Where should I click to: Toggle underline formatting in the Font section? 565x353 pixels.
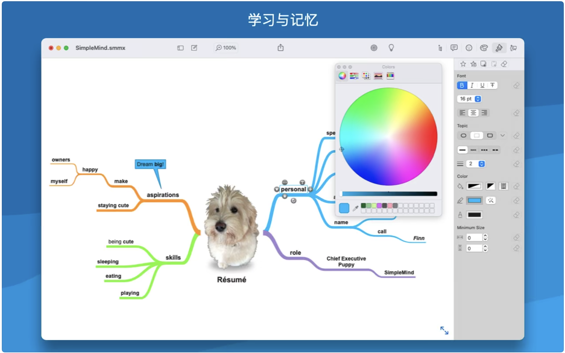(482, 85)
